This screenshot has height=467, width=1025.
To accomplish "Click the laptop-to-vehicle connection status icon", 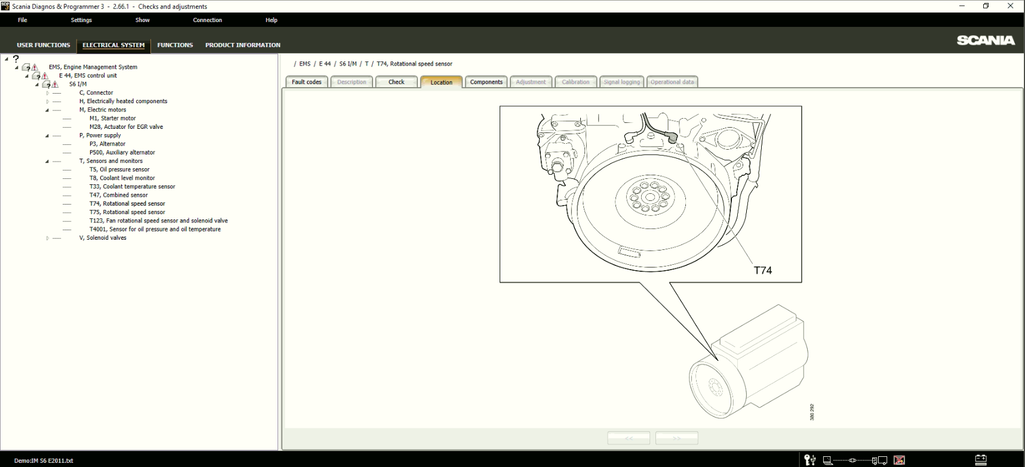I will [x=855, y=460].
